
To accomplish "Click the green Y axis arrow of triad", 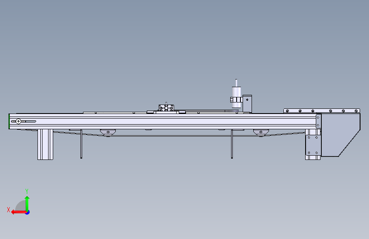I will click(27, 203).
